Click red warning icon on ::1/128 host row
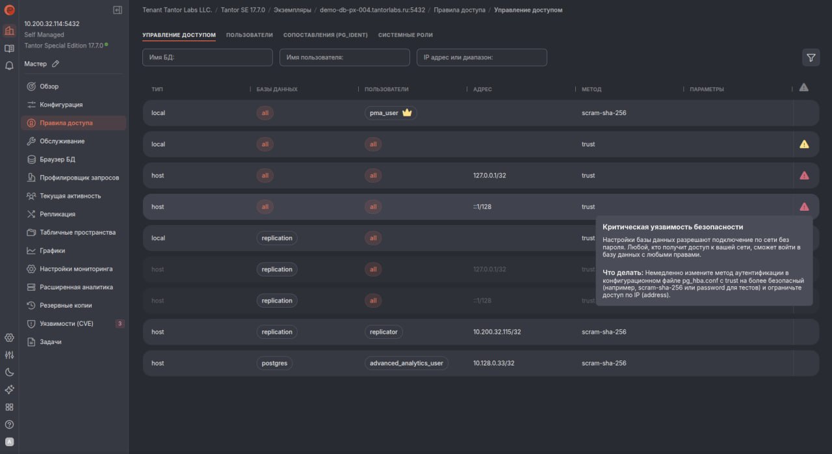Viewport: 832px width, 454px height. 804,207
